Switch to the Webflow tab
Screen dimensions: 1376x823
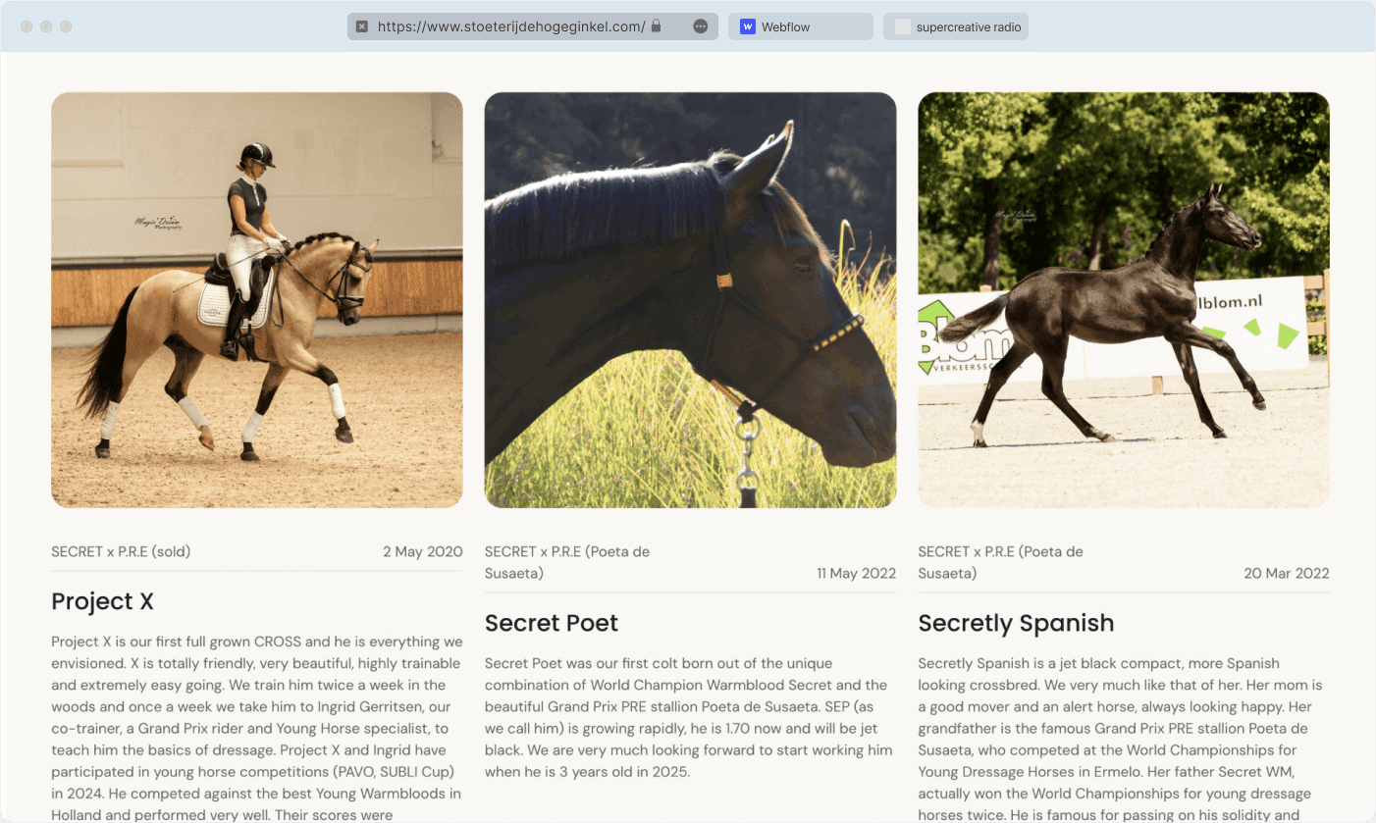pos(801,26)
